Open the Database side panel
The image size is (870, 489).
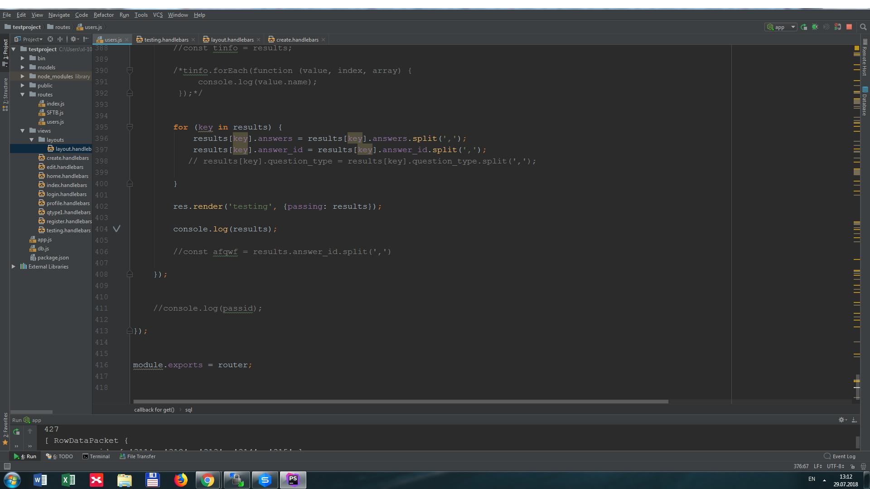pos(865,101)
